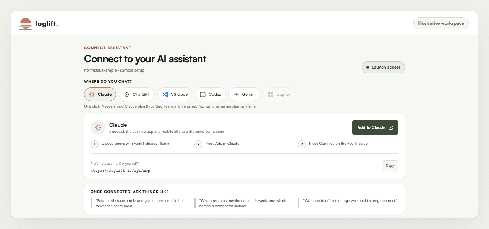Select the VS Code assistant tab
The height and width of the screenshot is (229, 489).
pos(175,94)
